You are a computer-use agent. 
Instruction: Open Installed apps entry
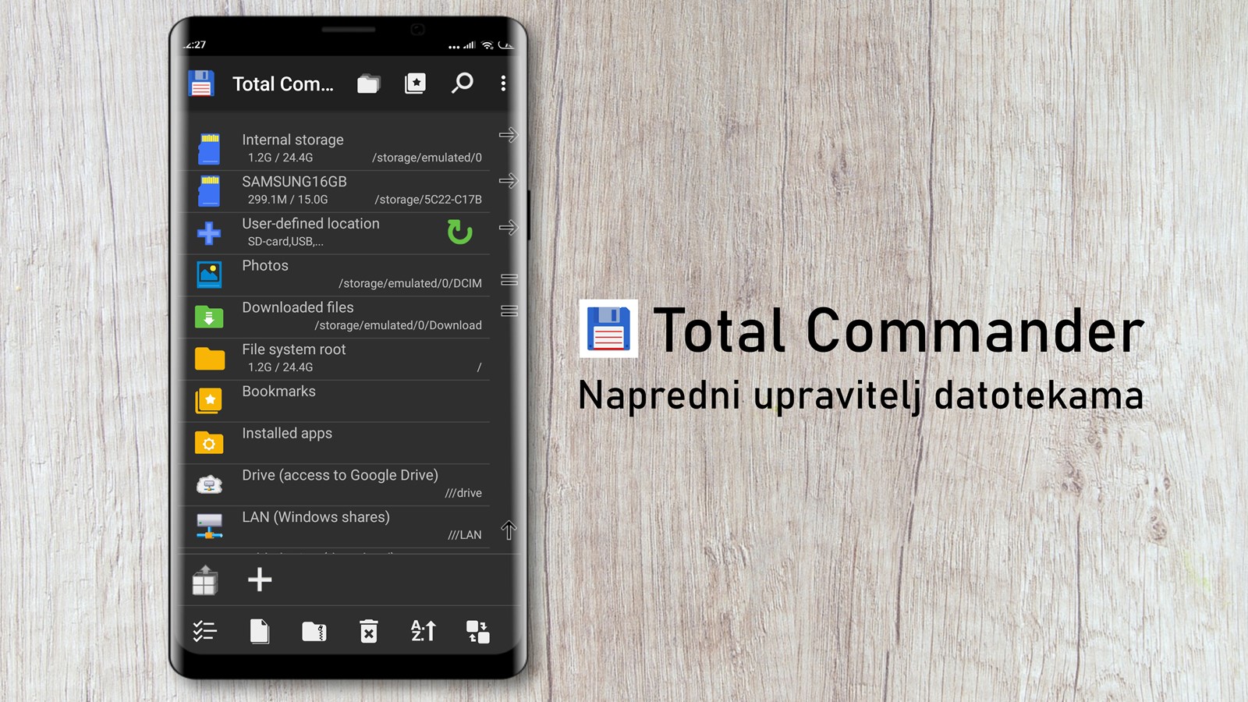(x=335, y=443)
